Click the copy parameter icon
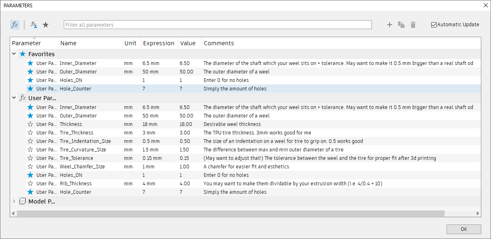This screenshot has height=239, width=491. click(401, 25)
